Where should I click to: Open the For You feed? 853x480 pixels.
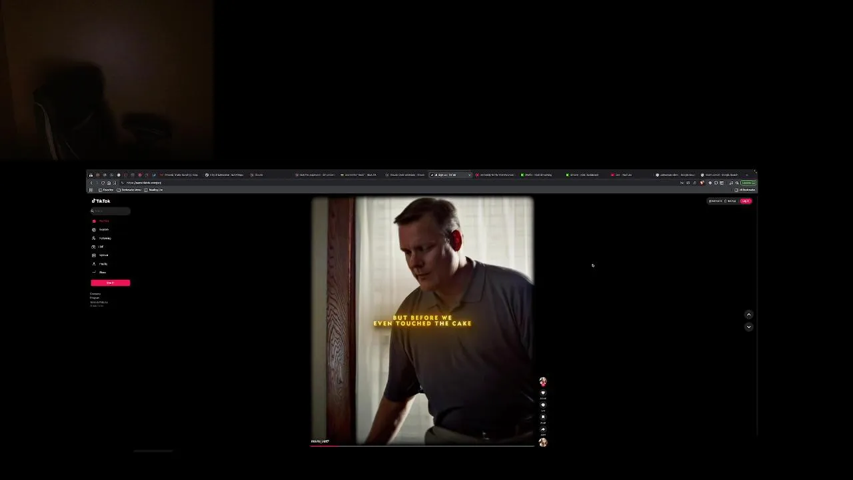coord(101,221)
